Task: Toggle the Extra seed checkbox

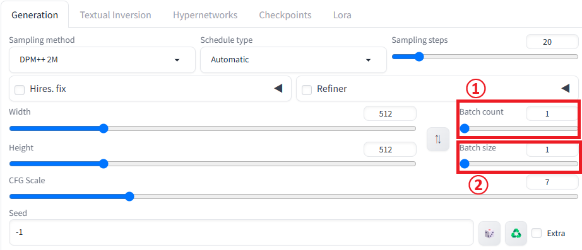Action: tap(537, 234)
